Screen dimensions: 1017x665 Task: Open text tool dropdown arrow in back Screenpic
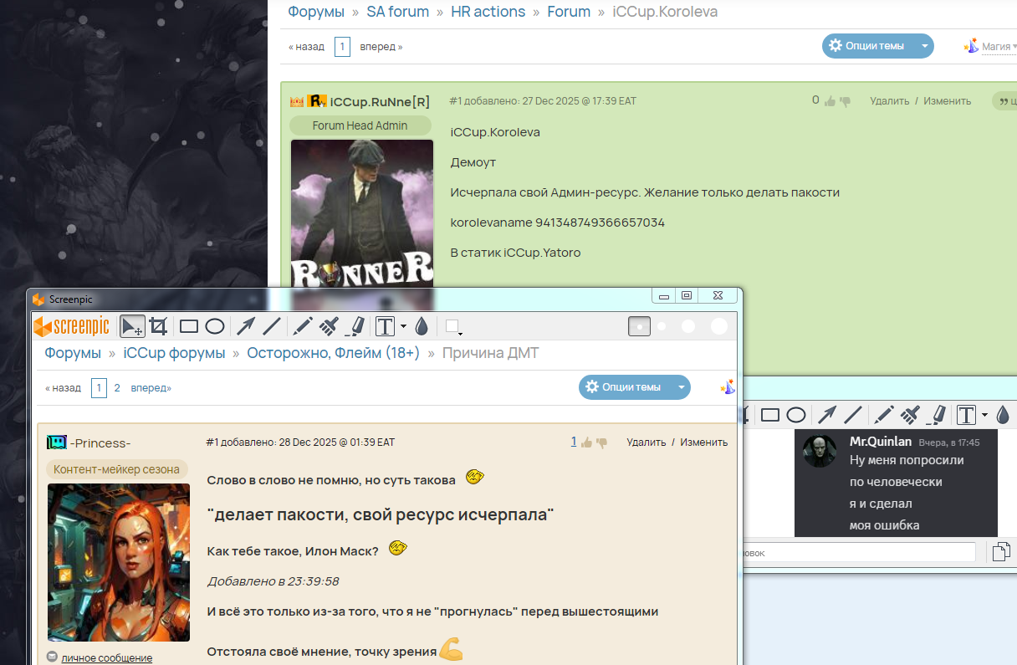(984, 414)
